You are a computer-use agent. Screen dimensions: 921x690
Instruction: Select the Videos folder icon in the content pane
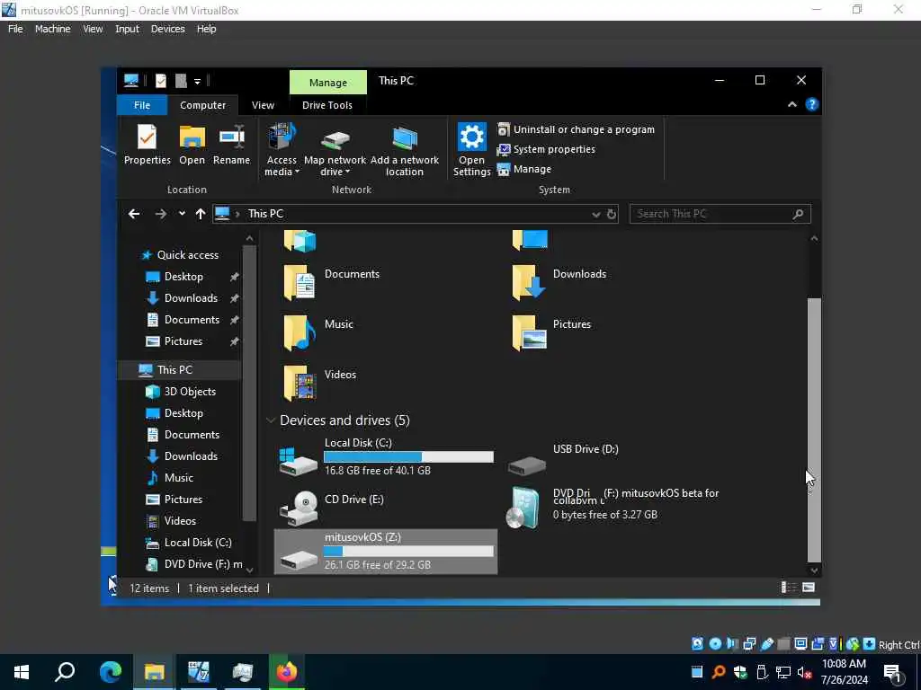pos(300,383)
